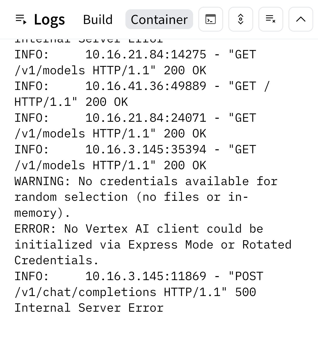This screenshot has height=342, width=318.
Task: Click the 'Express Mode or Rotated' error text
Action: tap(209, 245)
